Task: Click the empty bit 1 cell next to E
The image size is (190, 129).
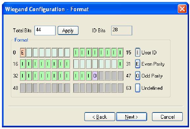Action: pyautogui.click(x=29, y=52)
